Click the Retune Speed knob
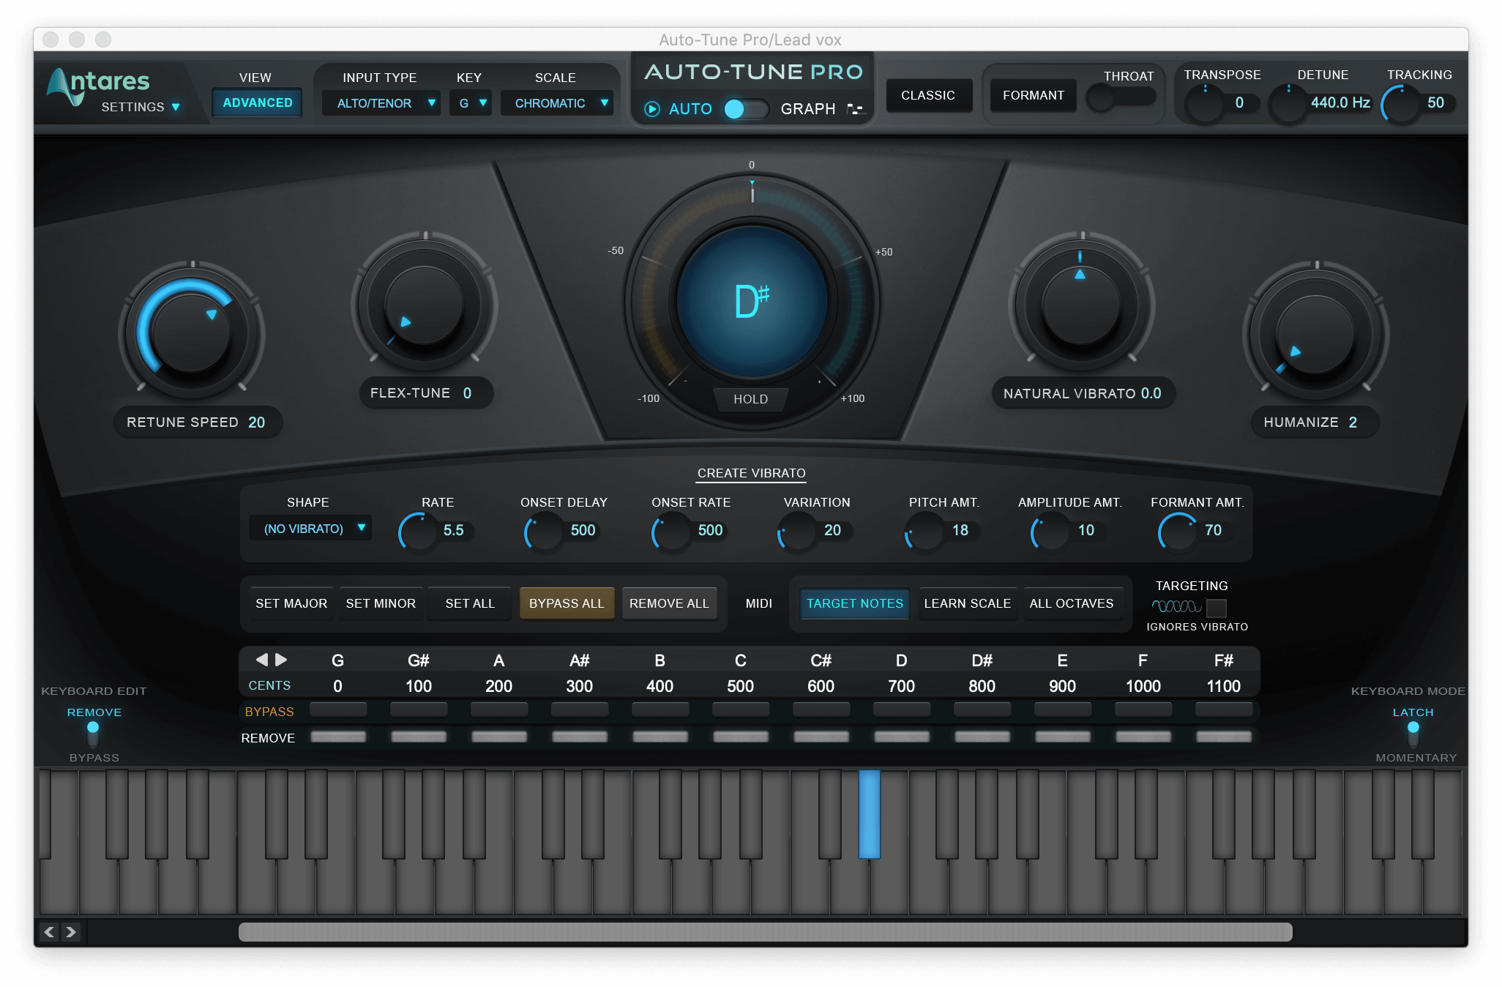The height and width of the screenshot is (987, 1502). 192,332
